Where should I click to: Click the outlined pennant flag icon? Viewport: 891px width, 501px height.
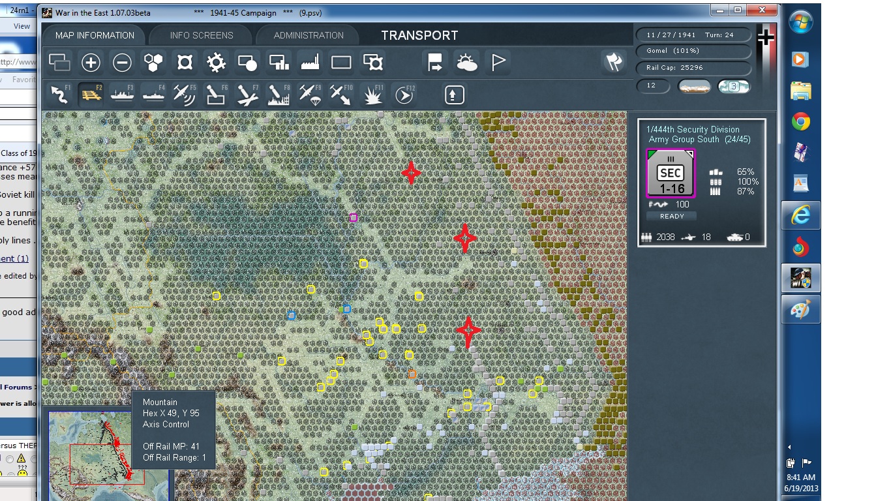pos(498,62)
